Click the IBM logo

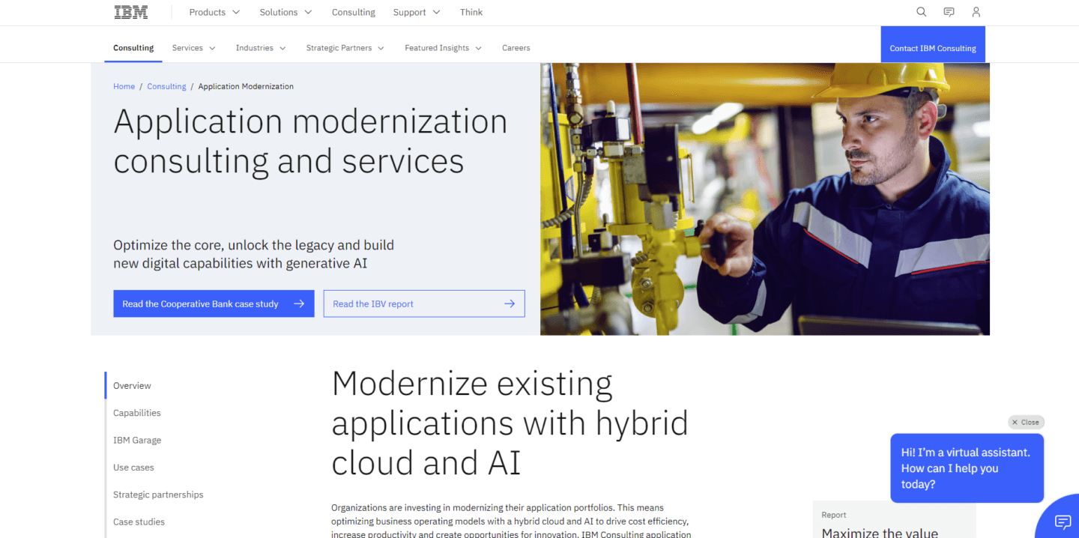coord(131,12)
